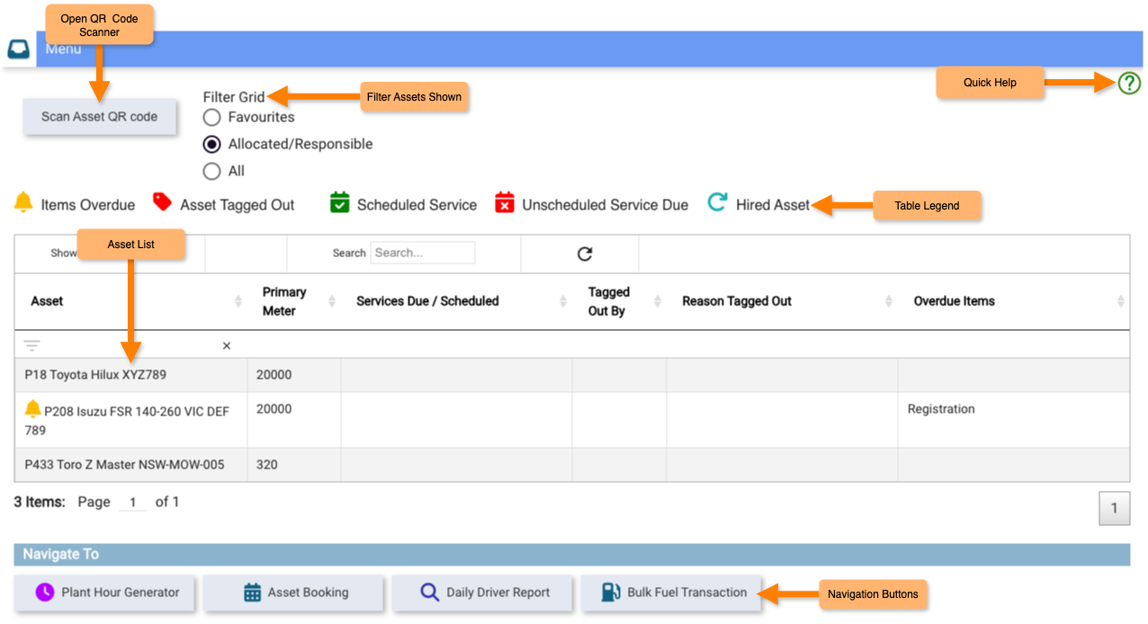The height and width of the screenshot is (624, 1148).
Task: Click the Scheduled Service green calendar icon
Action: (339, 202)
